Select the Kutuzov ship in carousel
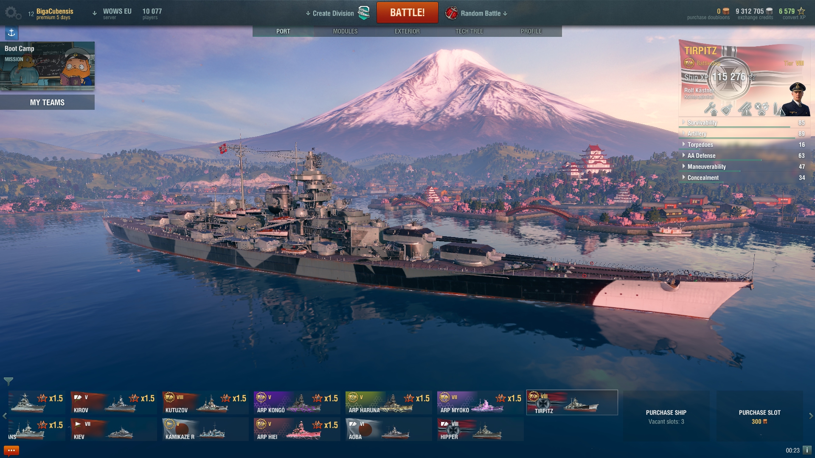Image resolution: width=815 pixels, height=458 pixels. [205, 402]
